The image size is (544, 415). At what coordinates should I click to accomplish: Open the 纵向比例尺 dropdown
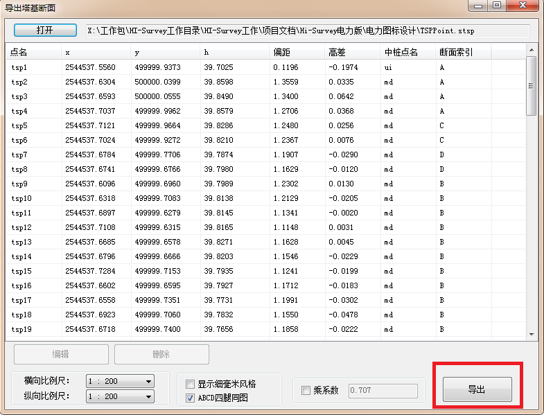(x=120, y=396)
